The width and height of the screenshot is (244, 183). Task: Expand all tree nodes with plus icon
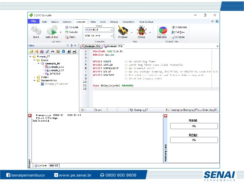[x=69, y=52]
